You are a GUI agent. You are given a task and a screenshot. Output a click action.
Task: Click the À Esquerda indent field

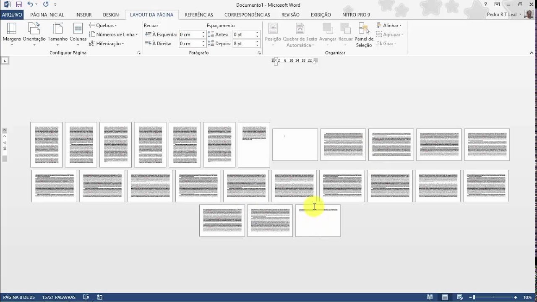pos(190,34)
